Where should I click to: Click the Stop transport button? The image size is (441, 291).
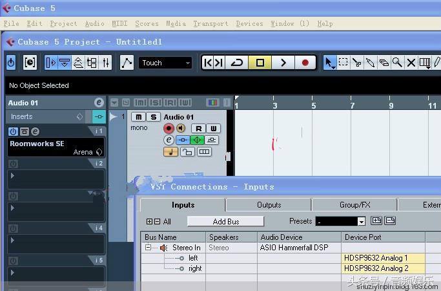260,63
